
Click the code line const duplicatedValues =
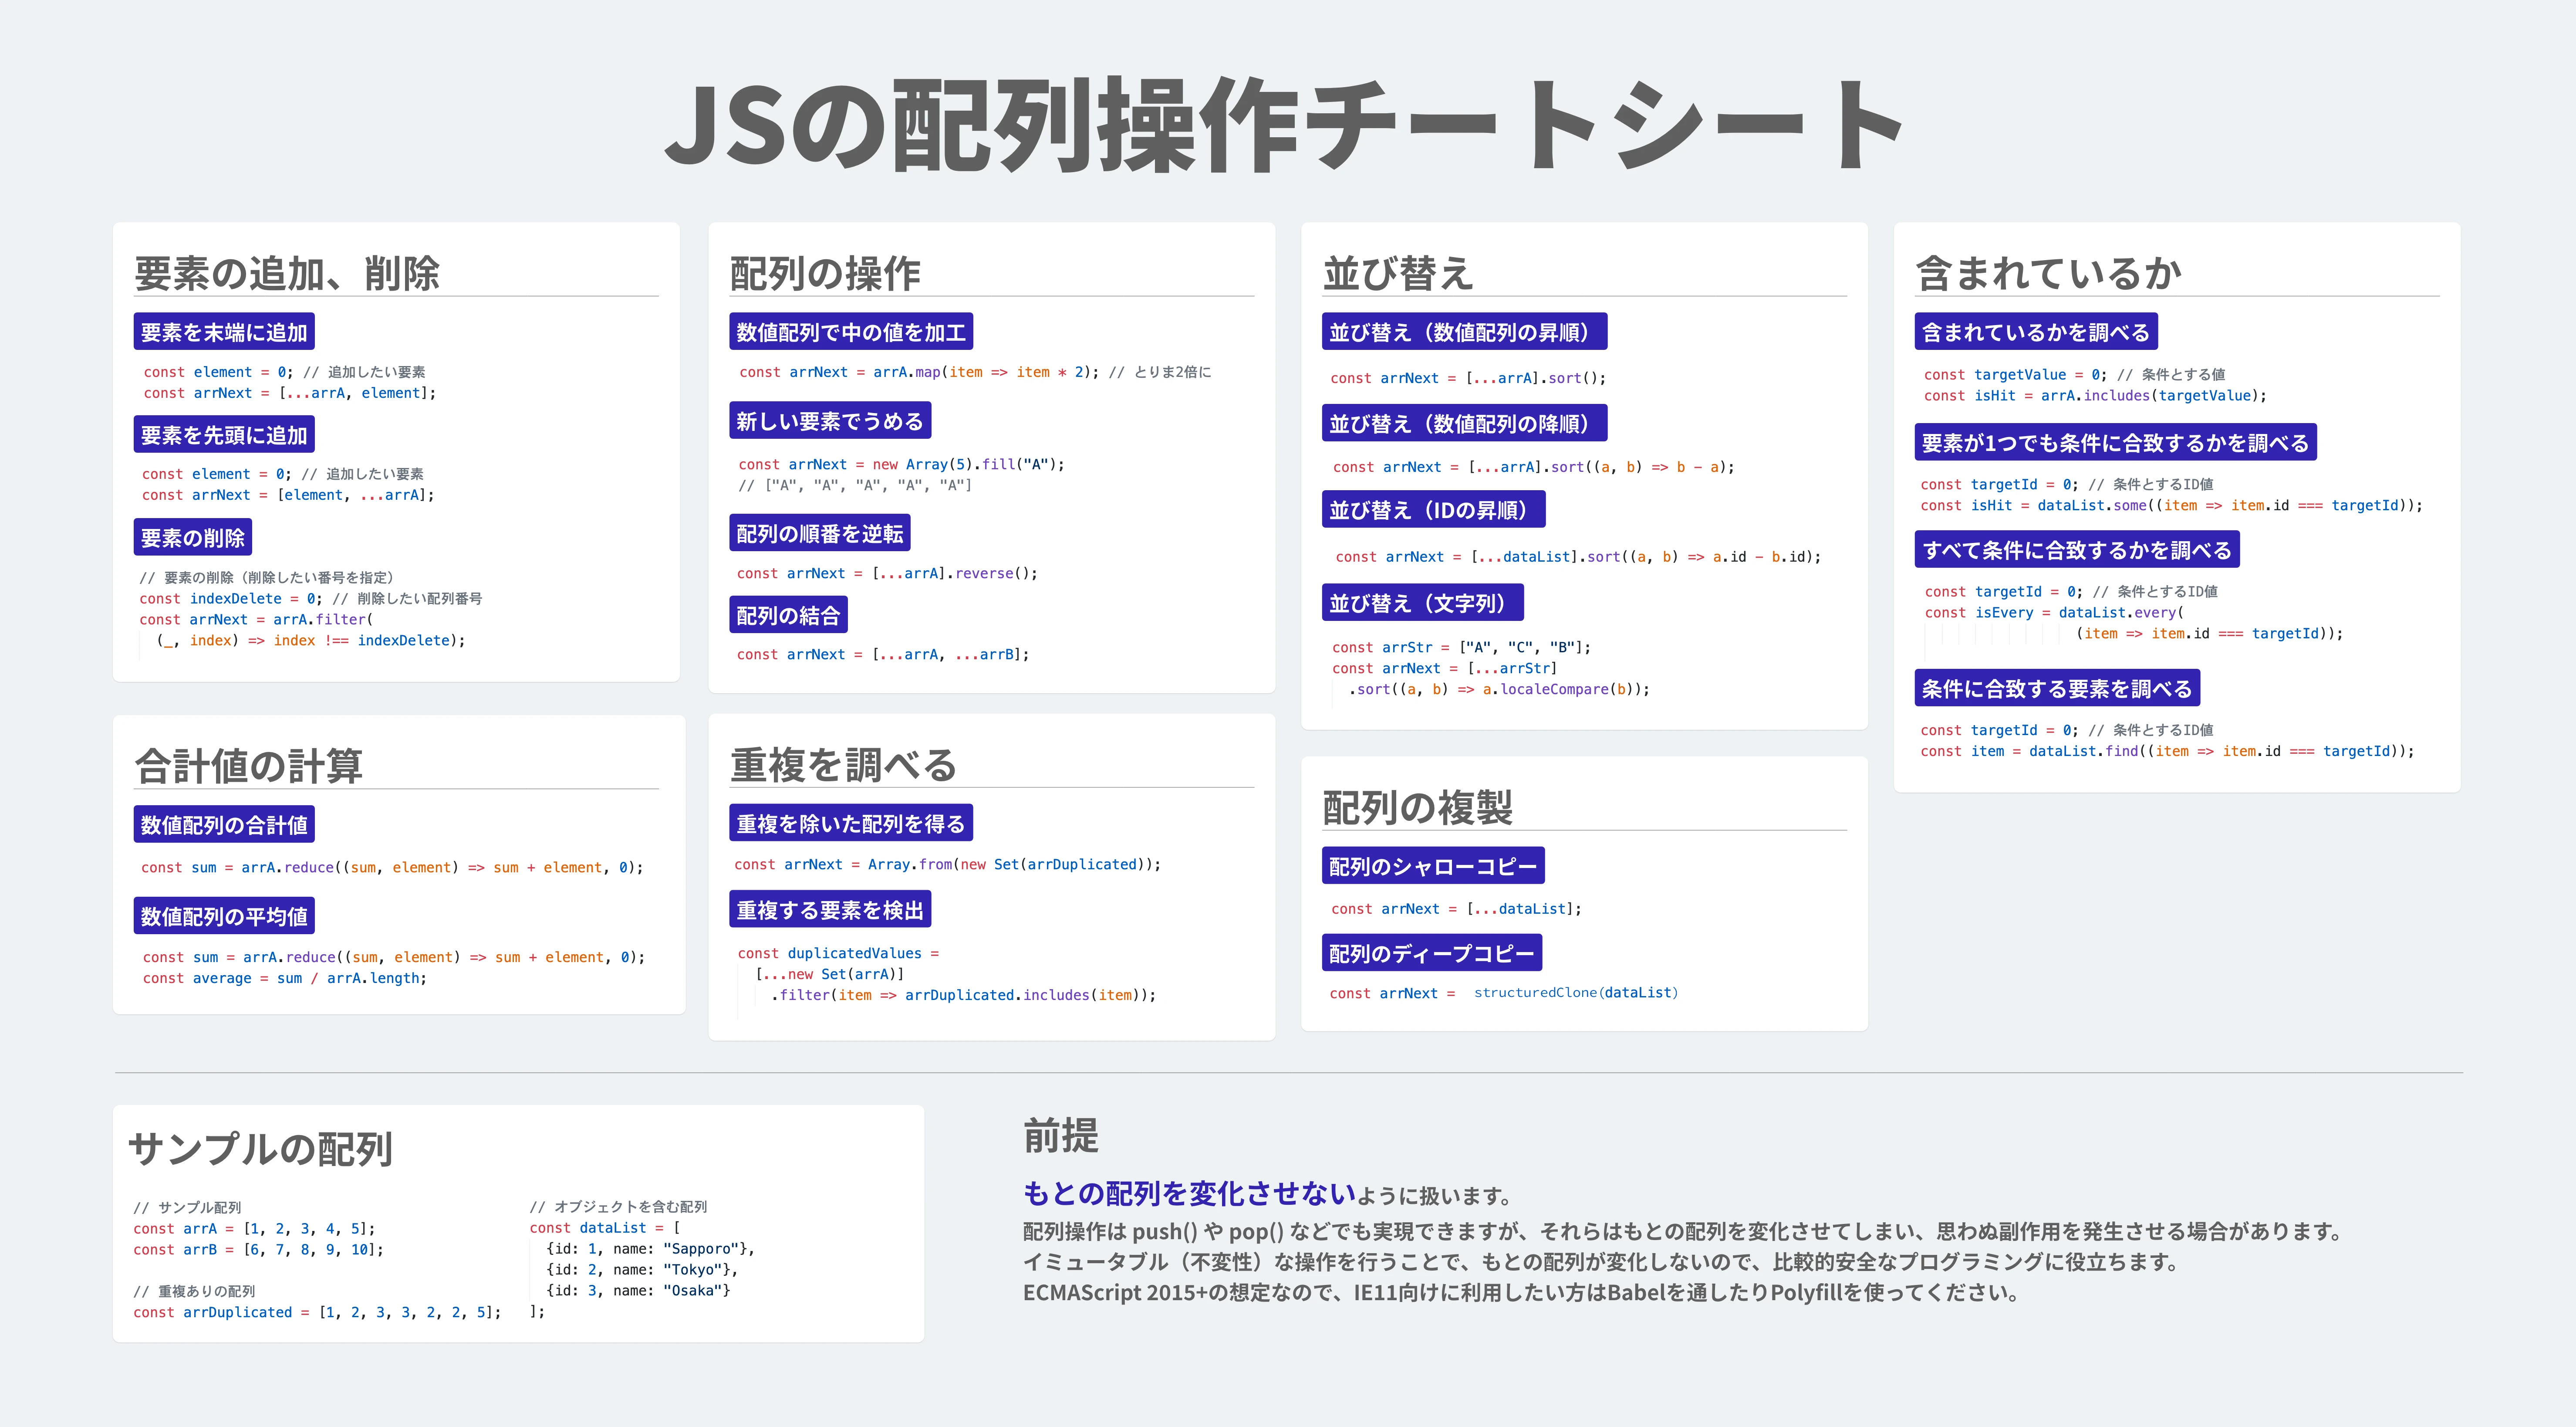tap(838, 954)
